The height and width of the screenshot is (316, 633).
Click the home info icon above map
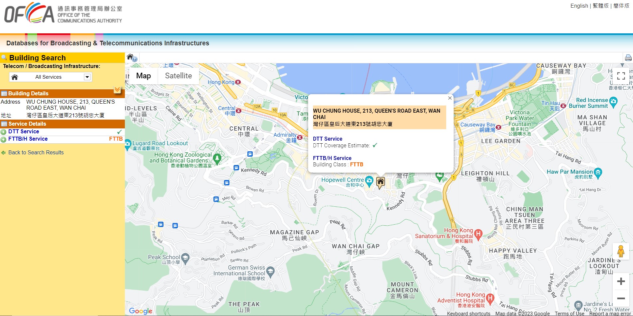coord(132,58)
